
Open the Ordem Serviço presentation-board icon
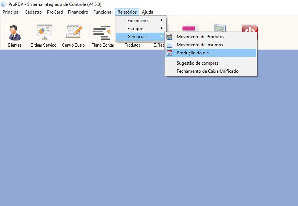click(x=44, y=32)
